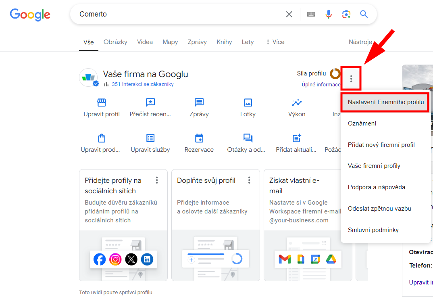This screenshot has height=297, width=433.
Task: Open options for Přidejte profily na sociálních sítích card
Action: (x=157, y=180)
